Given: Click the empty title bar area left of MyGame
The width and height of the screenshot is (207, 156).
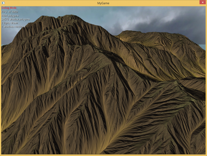Looking at the screenshot, I should pos(49,3).
